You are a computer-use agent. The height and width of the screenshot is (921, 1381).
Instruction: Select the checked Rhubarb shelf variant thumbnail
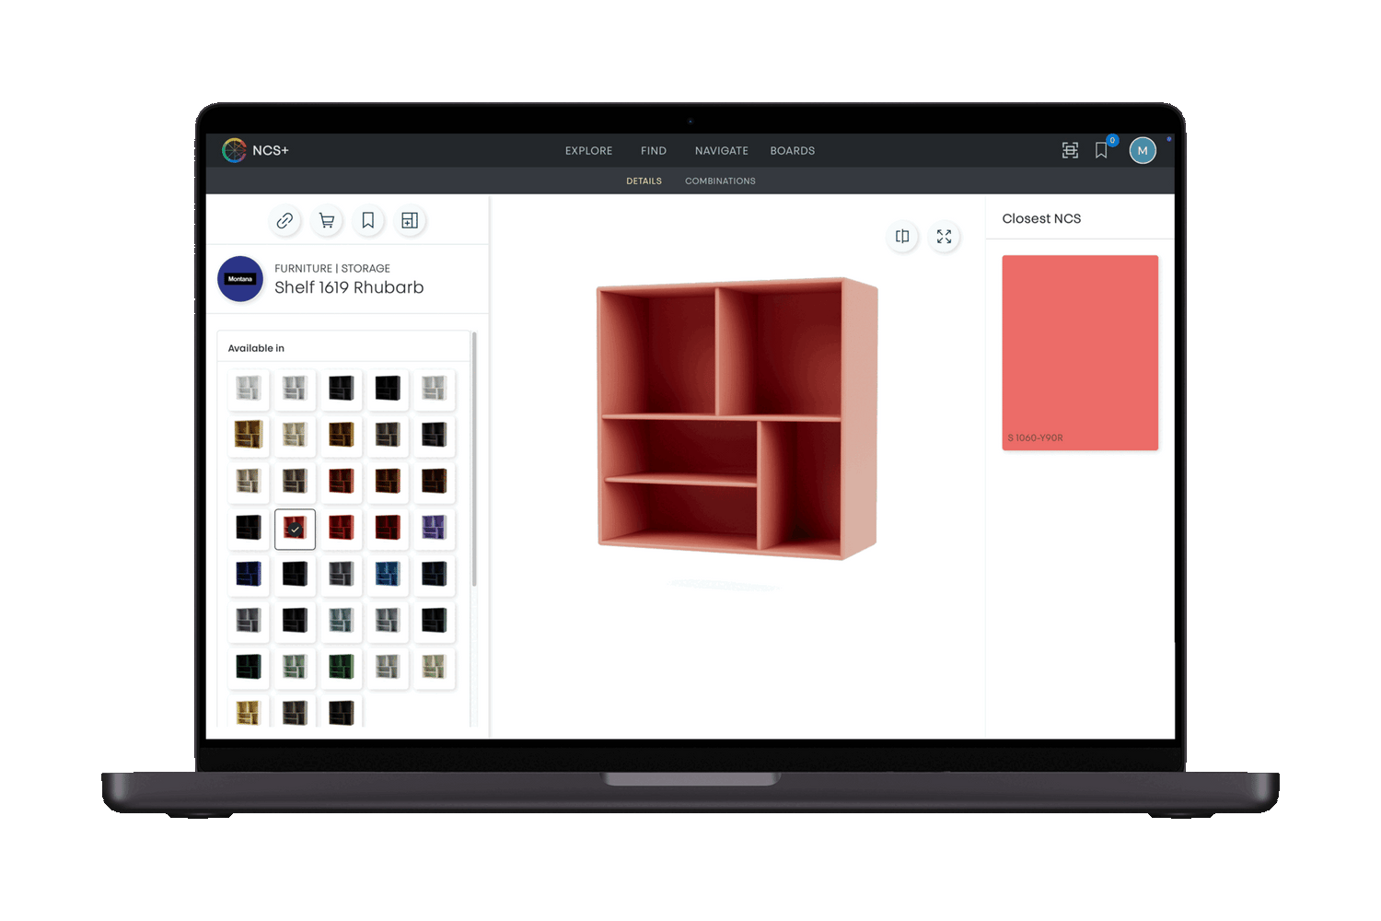[295, 529]
